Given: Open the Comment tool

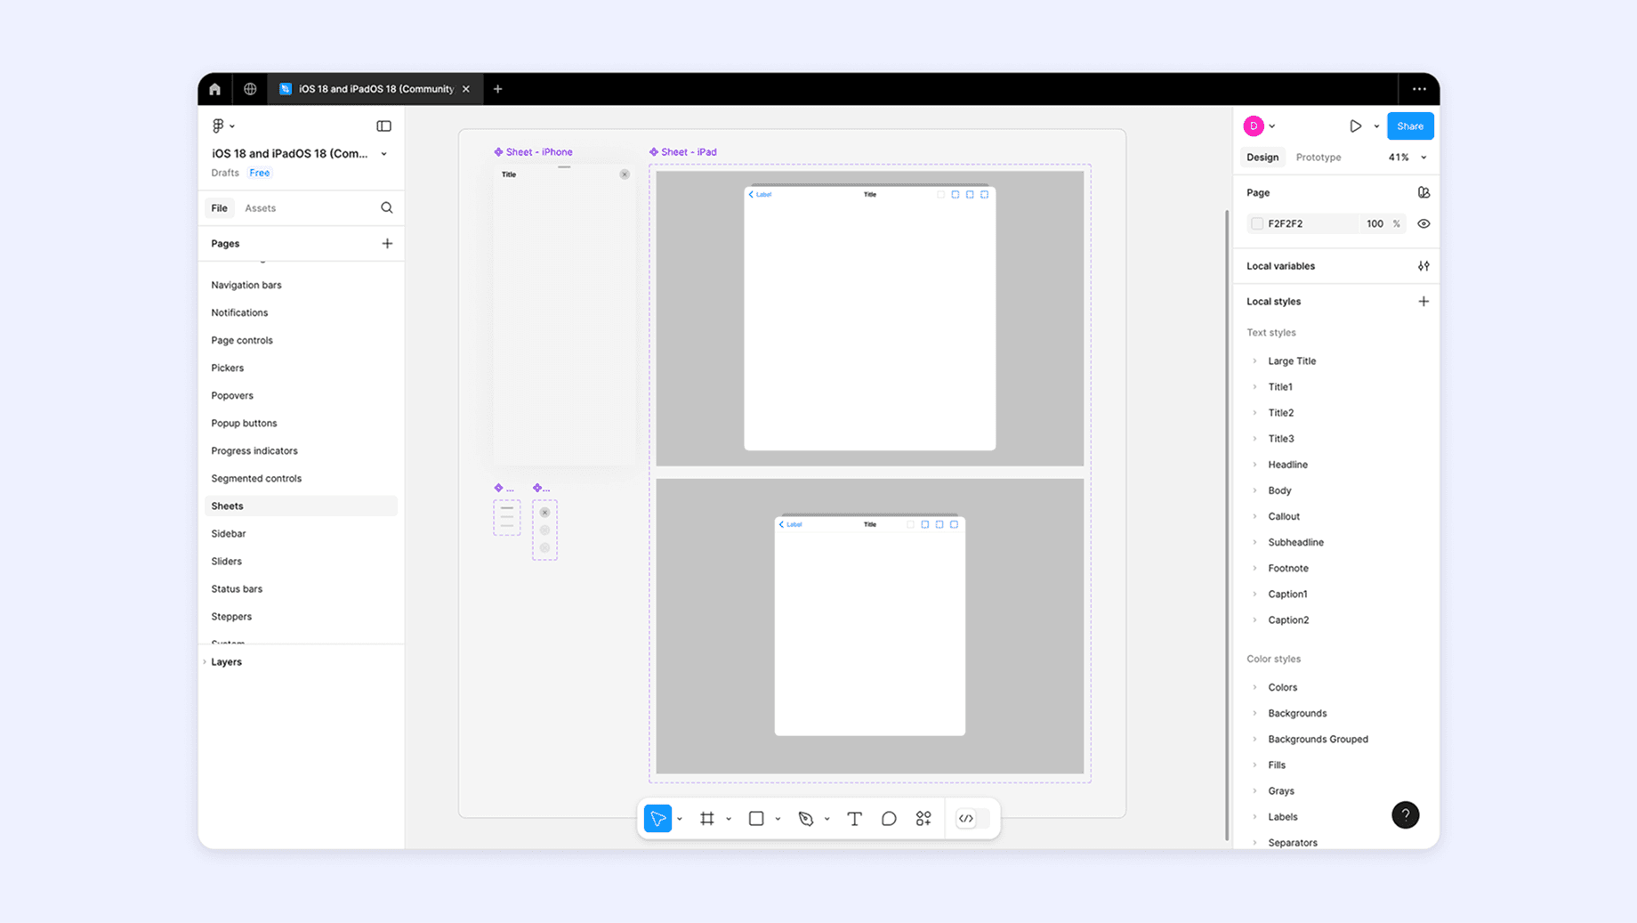Looking at the screenshot, I should pos(888,818).
